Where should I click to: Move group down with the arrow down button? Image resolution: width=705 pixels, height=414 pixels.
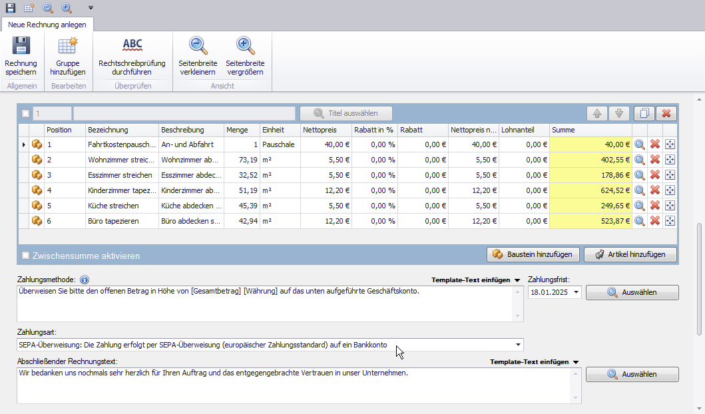tap(619, 113)
